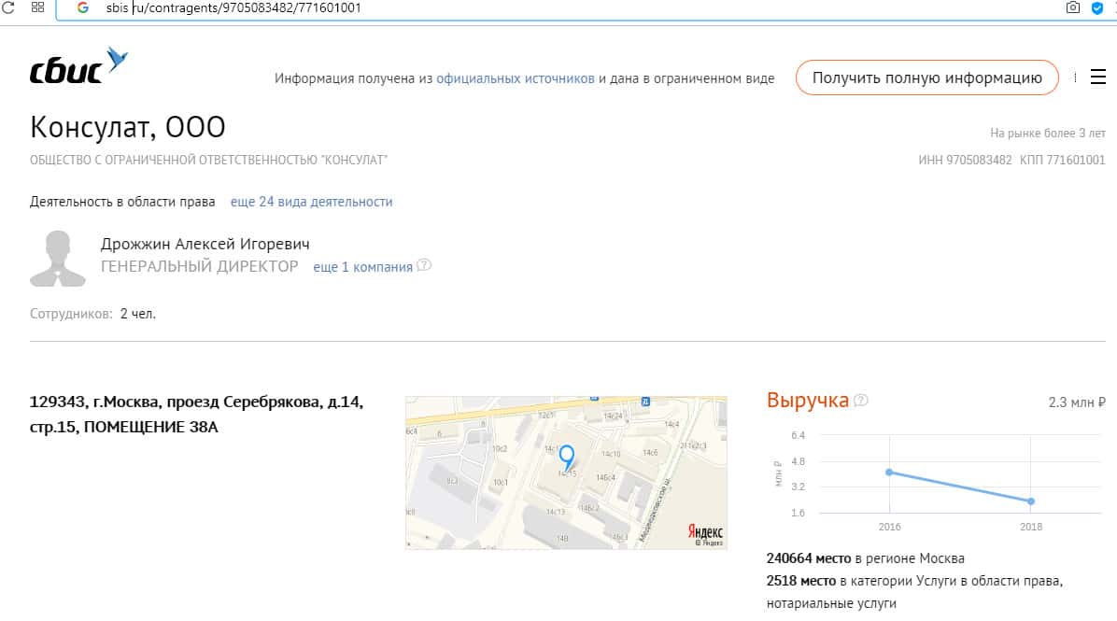Open the hamburger menu icon

point(1097,77)
